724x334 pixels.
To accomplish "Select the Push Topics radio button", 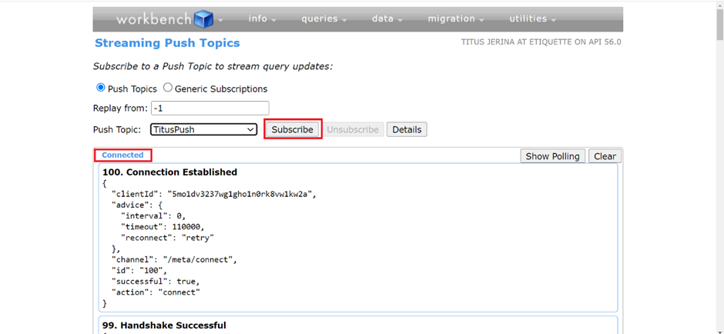I will [x=99, y=88].
